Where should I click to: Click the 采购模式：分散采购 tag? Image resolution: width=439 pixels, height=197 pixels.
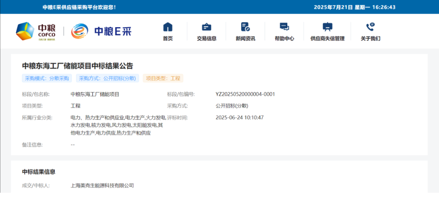click(x=47, y=78)
